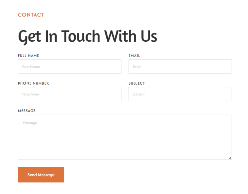Screen dimensions: 248x194
Task: Select the Subject input field
Action: tap(180, 94)
